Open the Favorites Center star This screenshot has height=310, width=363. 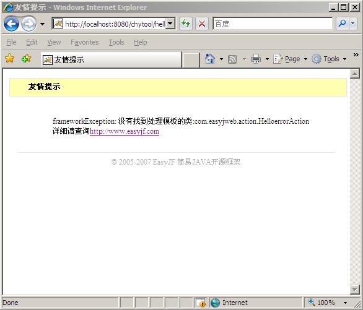(10, 58)
